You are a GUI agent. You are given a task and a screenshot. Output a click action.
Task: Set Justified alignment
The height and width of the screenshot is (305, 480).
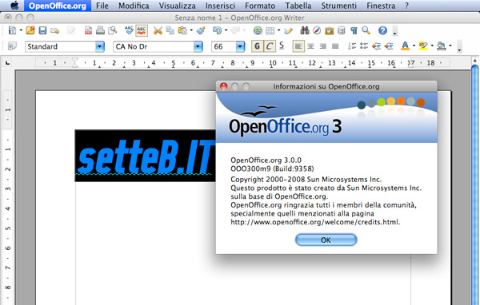(335, 46)
